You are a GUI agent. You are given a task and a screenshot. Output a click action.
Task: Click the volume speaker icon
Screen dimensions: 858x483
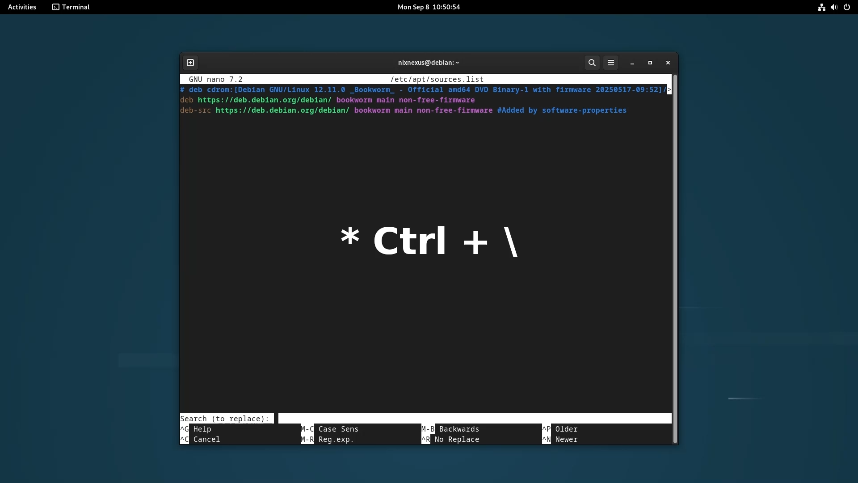(834, 7)
